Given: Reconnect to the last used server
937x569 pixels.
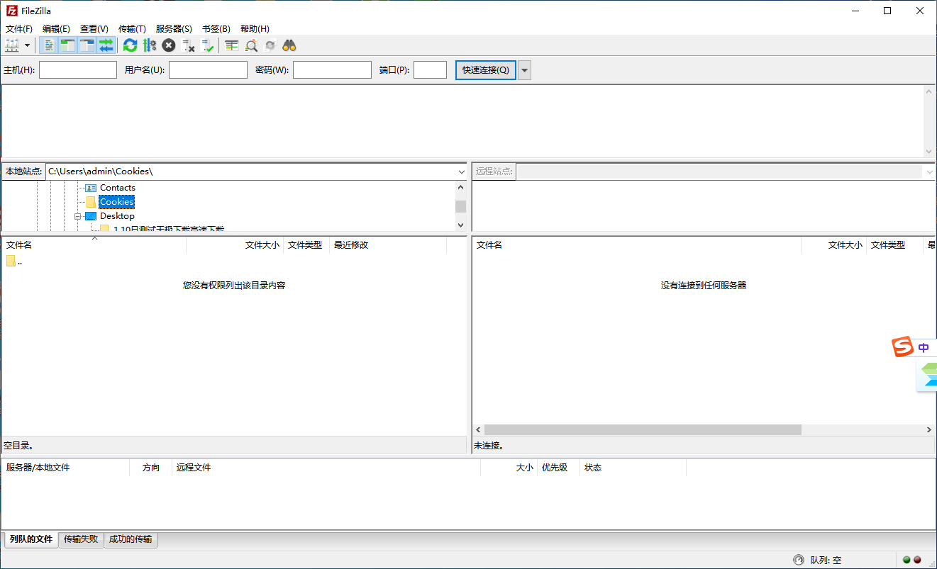Looking at the screenshot, I should point(208,45).
